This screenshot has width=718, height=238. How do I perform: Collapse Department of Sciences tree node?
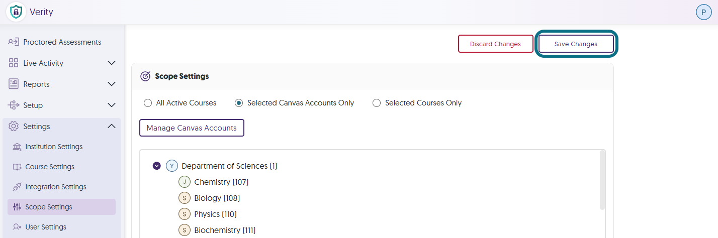(x=156, y=166)
